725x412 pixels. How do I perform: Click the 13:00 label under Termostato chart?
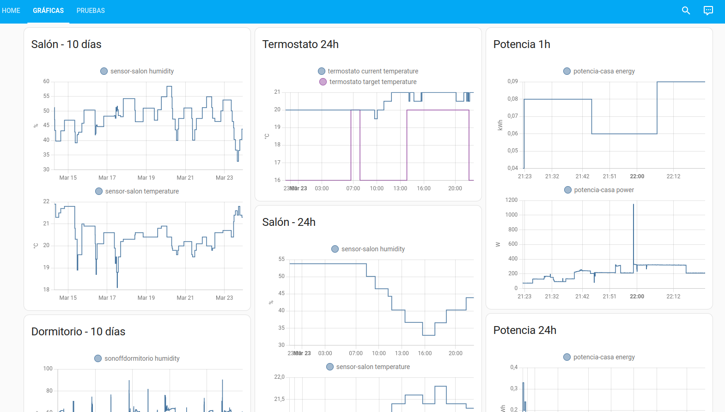(x=400, y=188)
